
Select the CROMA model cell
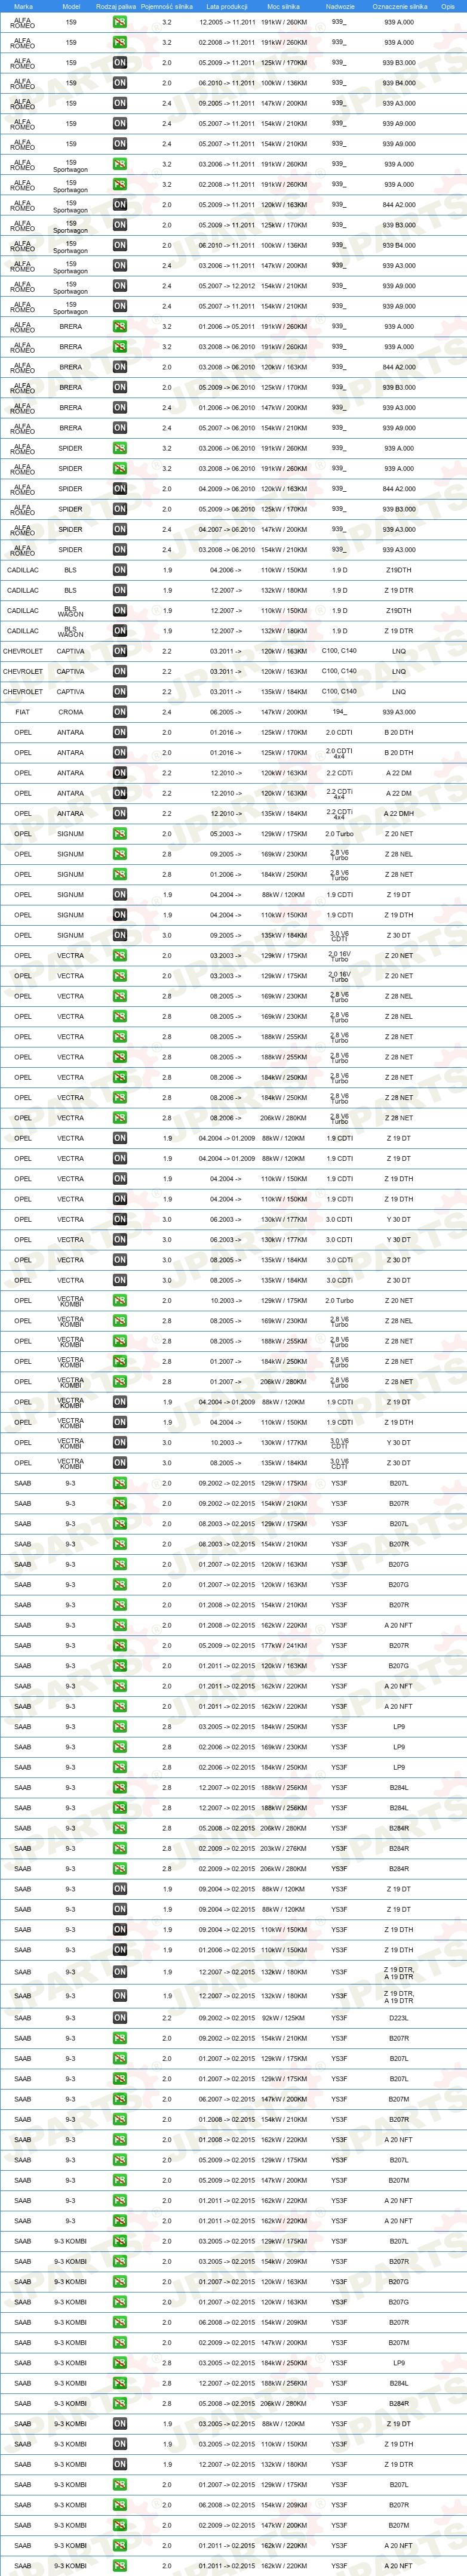coord(71,712)
